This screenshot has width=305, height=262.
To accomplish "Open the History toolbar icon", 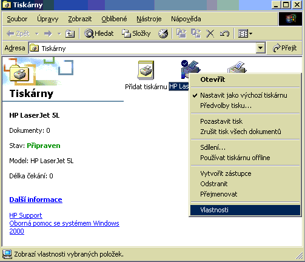I will click(x=163, y=33).
